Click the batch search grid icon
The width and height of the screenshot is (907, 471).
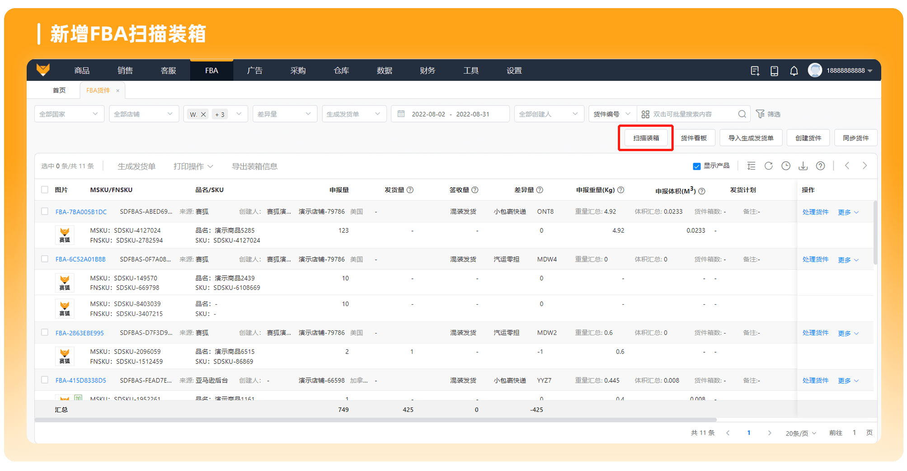[x=645, y=114]
